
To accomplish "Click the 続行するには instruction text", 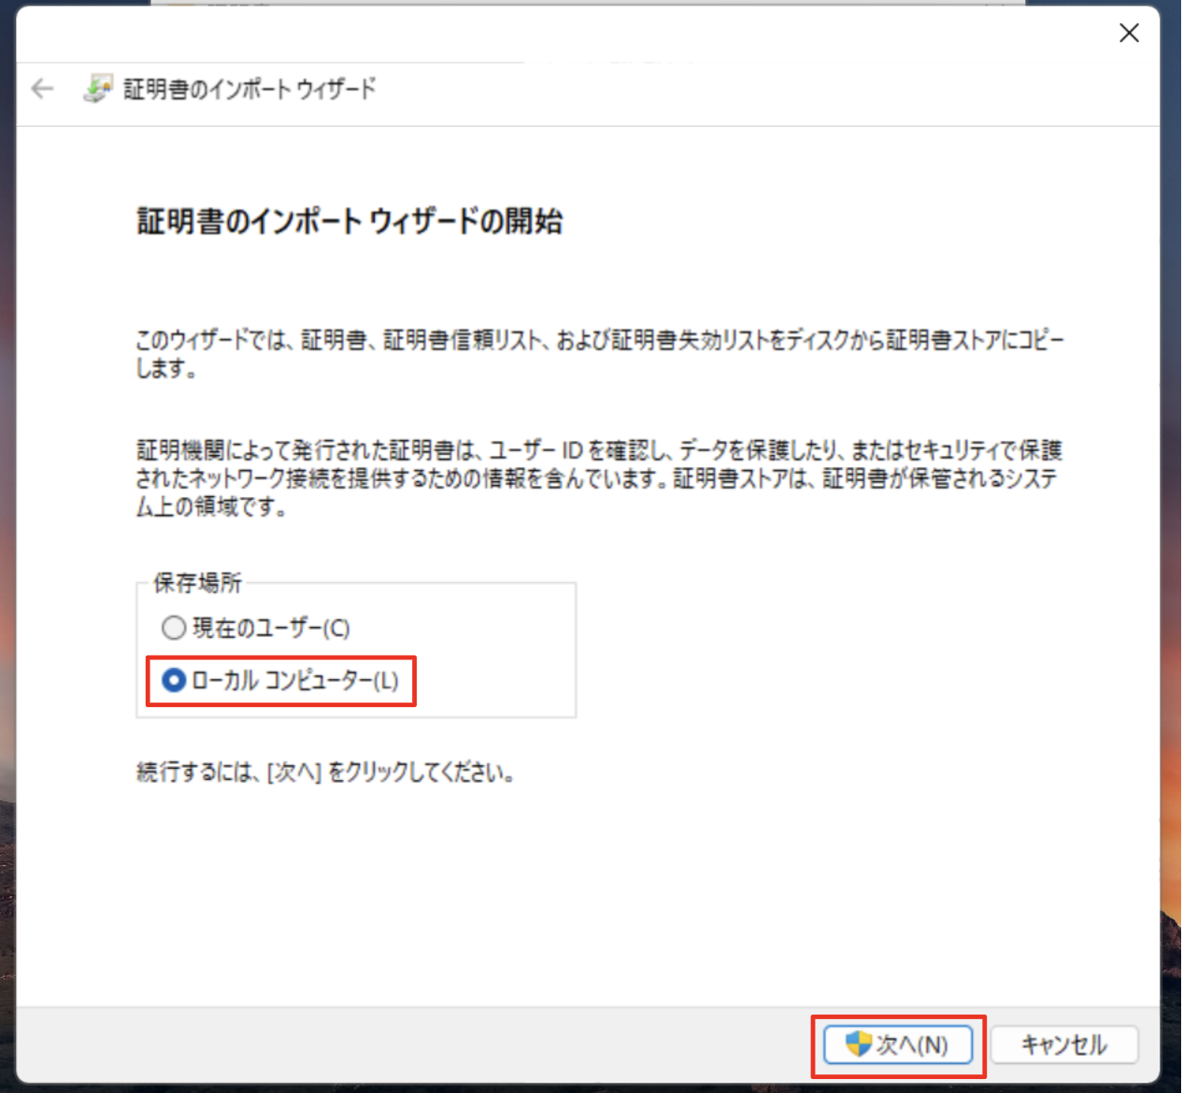I will tap(325, 773).
